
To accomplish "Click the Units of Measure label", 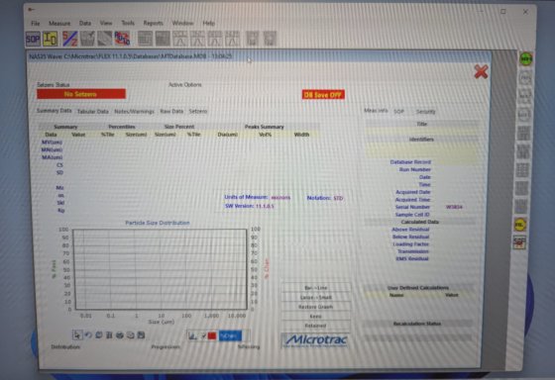I will pos(246,197).
